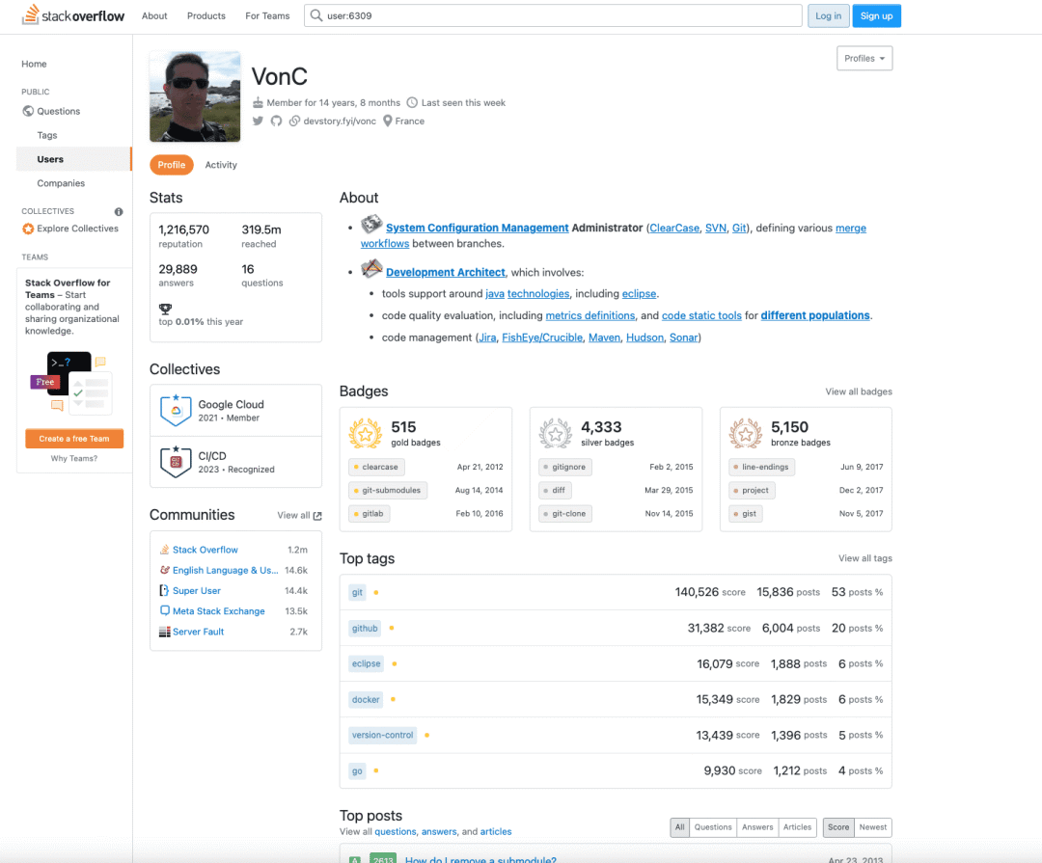
Task: Click the clearcase gold badge
Action: pyautogui.click(x=376, y=467)
